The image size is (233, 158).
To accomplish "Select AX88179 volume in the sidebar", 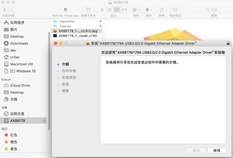I will click(x=23, y=121).
